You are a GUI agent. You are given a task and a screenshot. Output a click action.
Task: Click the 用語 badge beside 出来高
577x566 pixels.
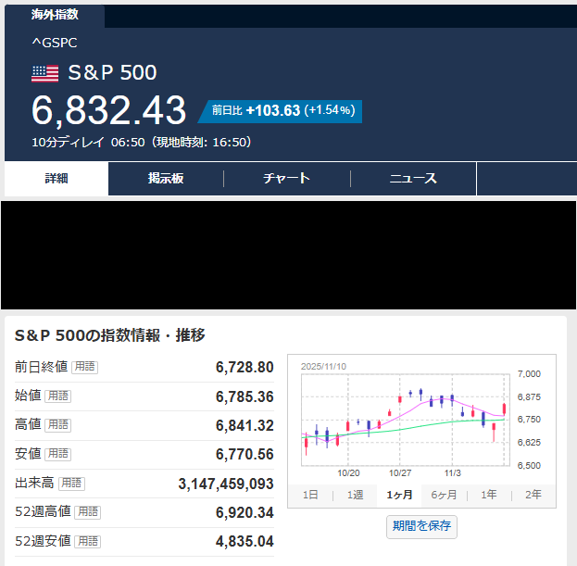(71, 483)
